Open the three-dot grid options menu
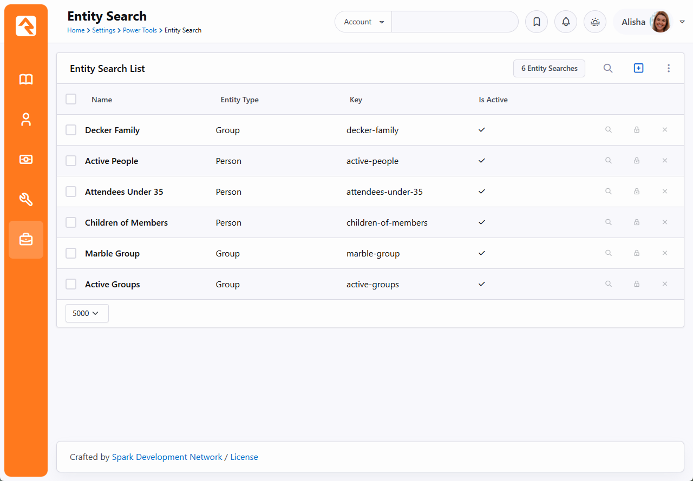The width and height of the screenshot is (693, 481). coord(669,68)
